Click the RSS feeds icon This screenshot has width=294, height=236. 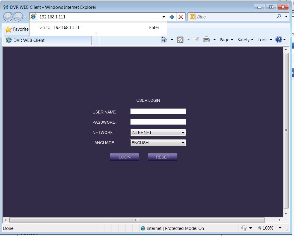point(180,40)
